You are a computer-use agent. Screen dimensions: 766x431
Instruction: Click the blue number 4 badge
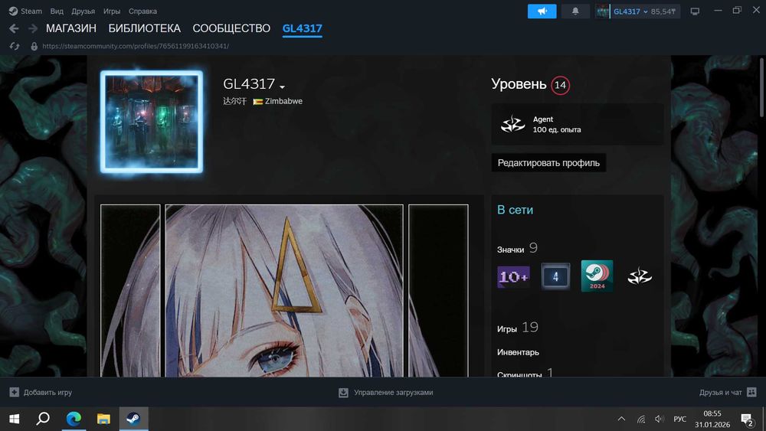(x=555, y=276)
